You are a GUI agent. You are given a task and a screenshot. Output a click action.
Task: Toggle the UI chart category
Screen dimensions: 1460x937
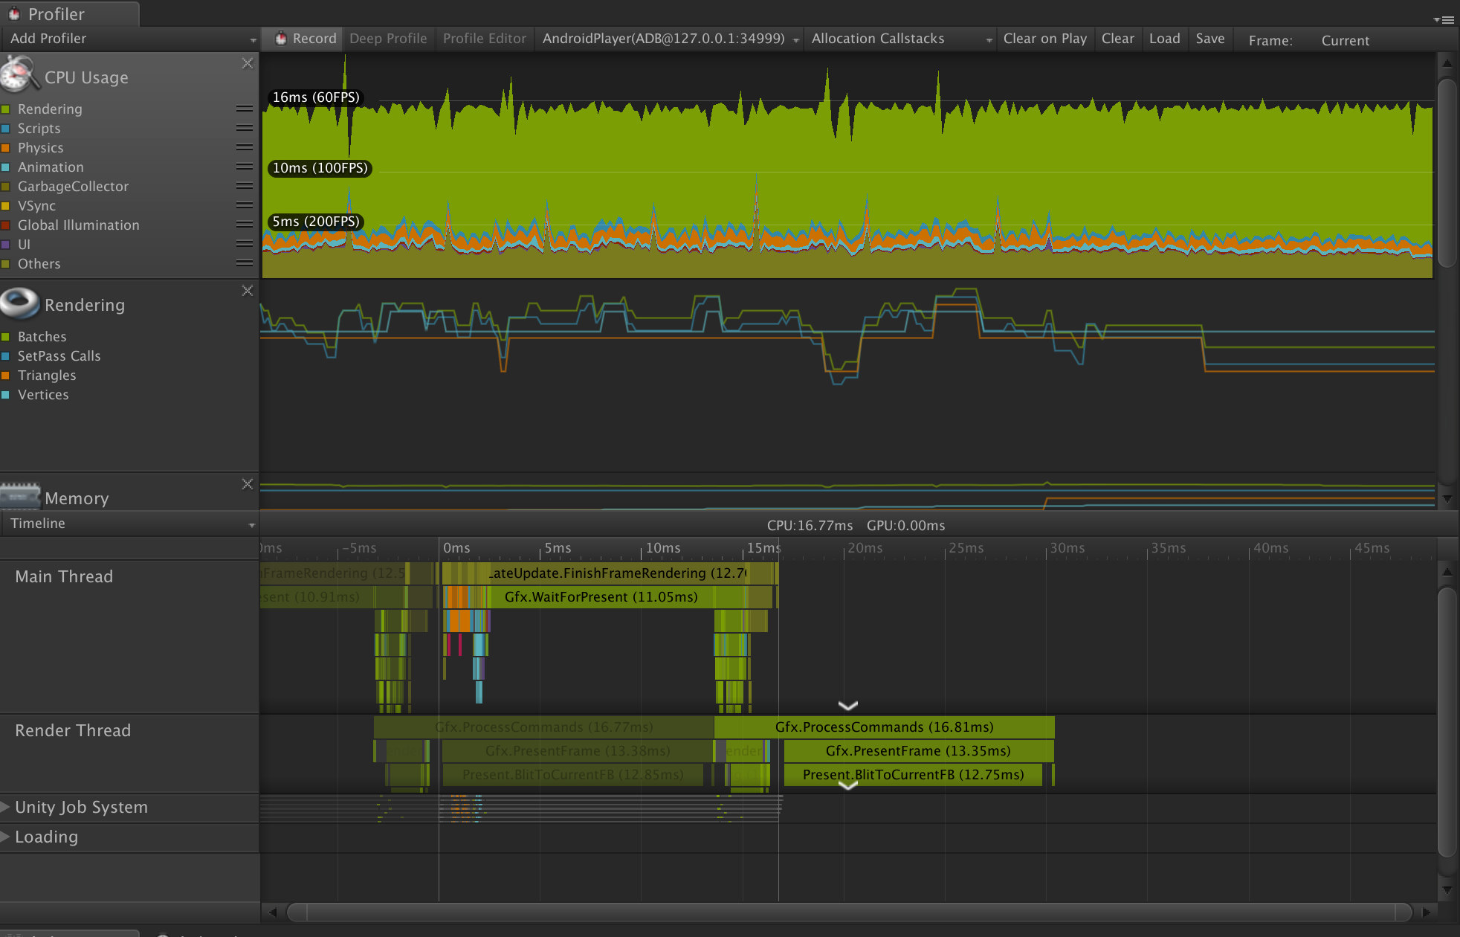[5, 245]
